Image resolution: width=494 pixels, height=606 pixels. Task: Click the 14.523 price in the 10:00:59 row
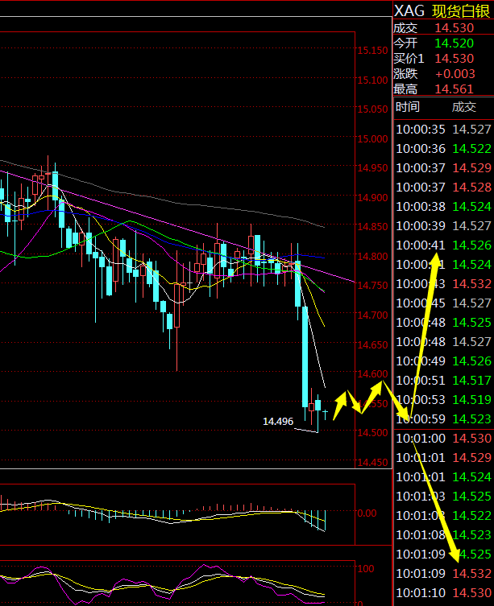(472, 419)
